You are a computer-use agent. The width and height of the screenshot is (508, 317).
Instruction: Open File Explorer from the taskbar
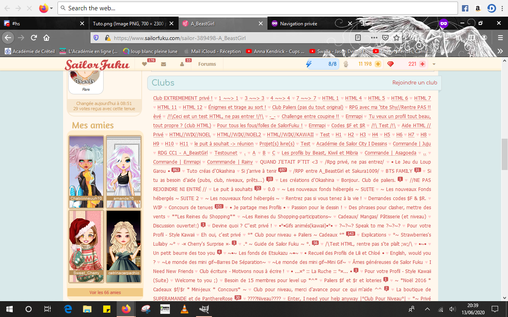pos(87,309)
